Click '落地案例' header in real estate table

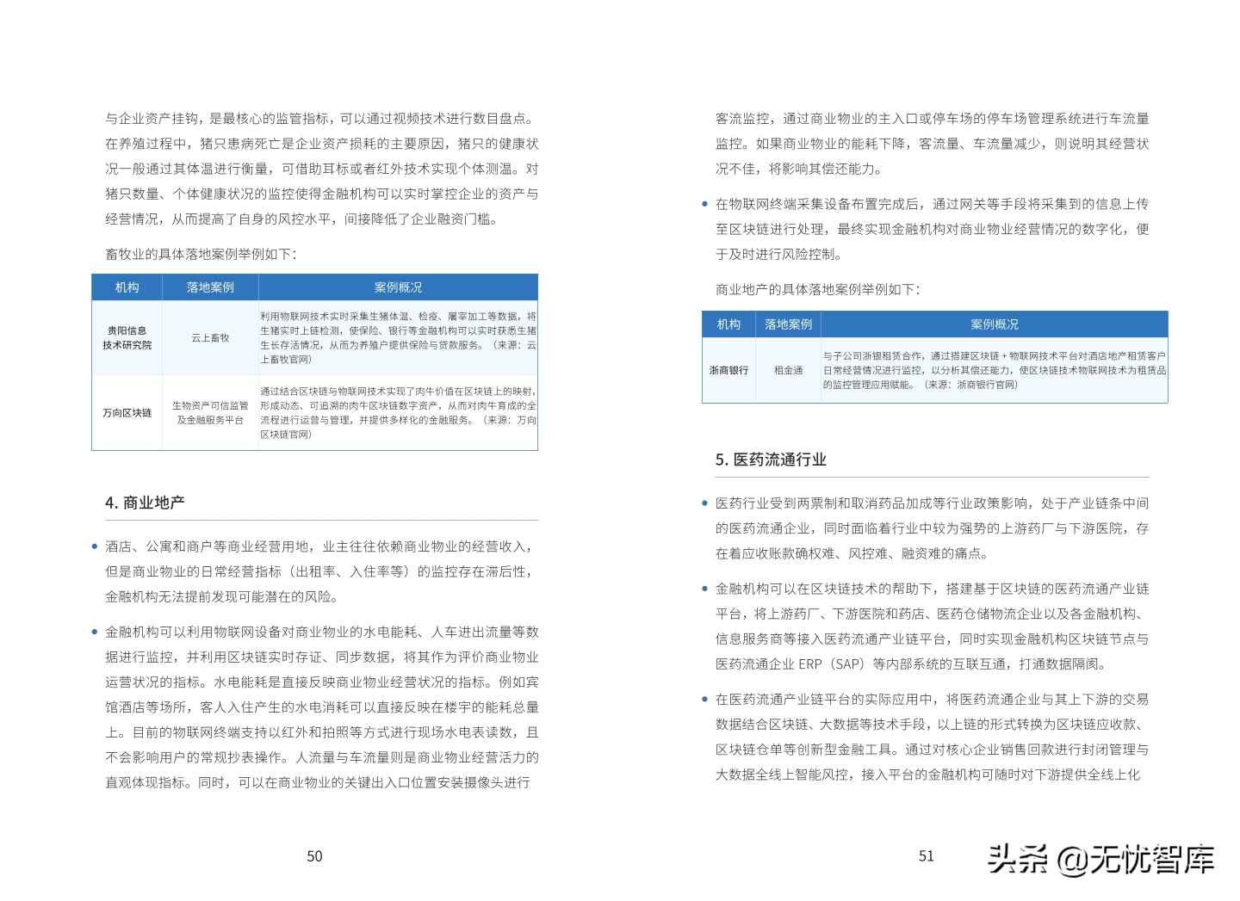(x=788, y=324)
